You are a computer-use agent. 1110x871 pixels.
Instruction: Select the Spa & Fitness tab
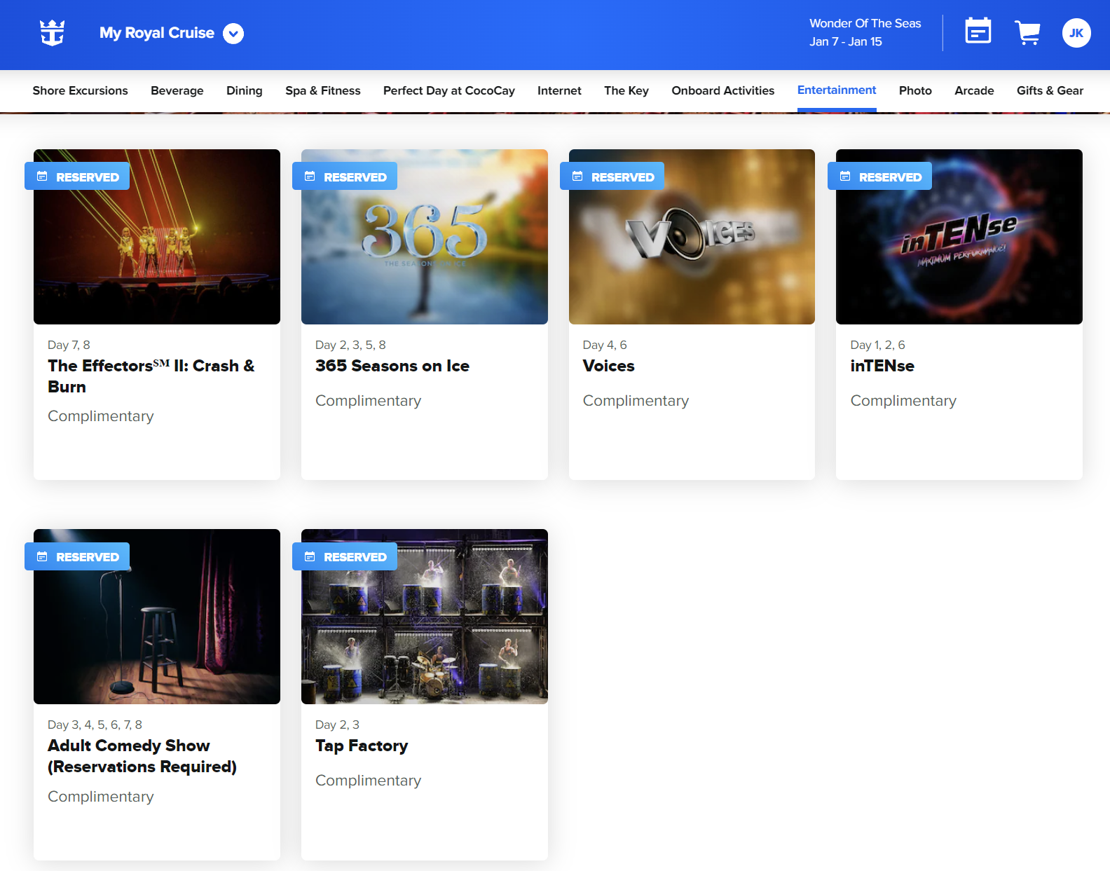pyautogui.click(x=323, y=90)
